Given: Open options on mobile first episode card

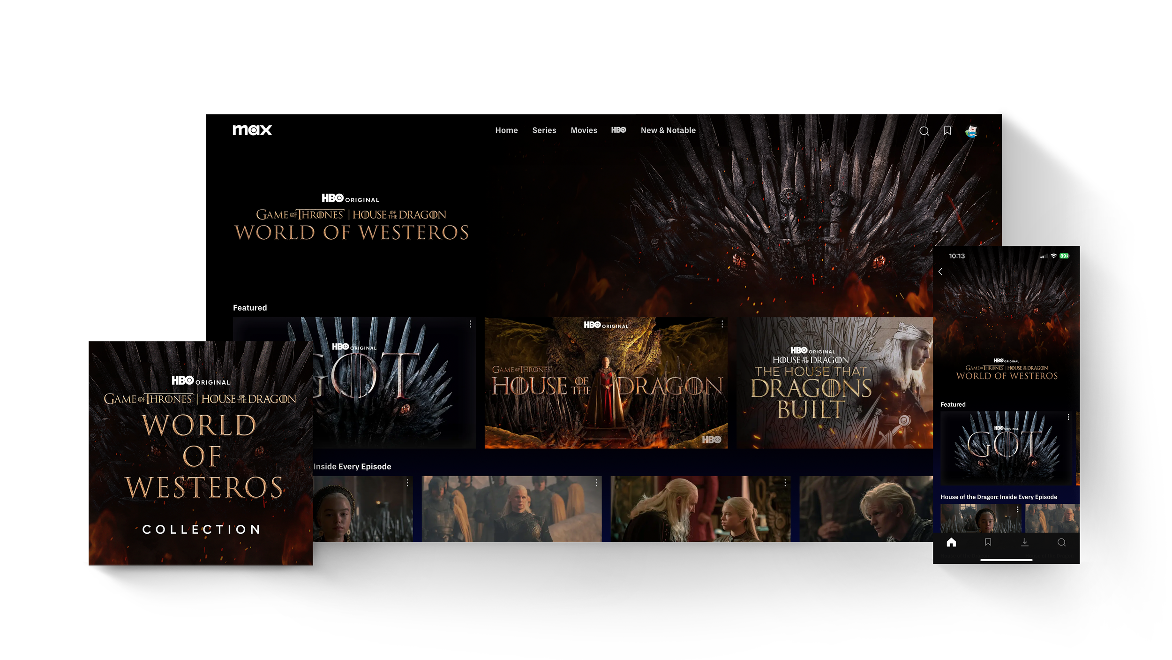Looking at the screenshot, I should tap(1017, 509).
